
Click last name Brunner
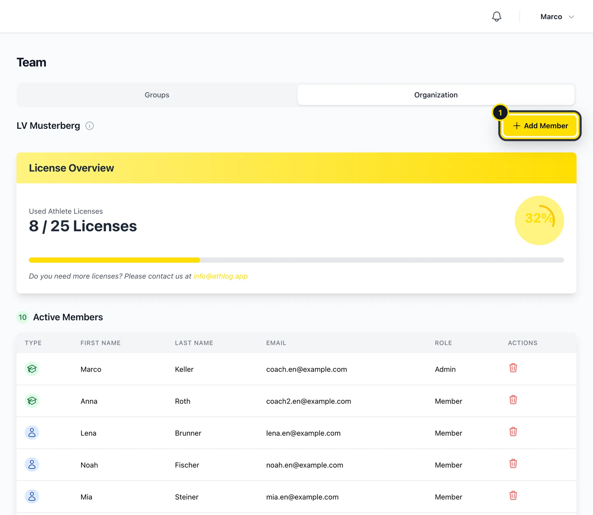188,433
